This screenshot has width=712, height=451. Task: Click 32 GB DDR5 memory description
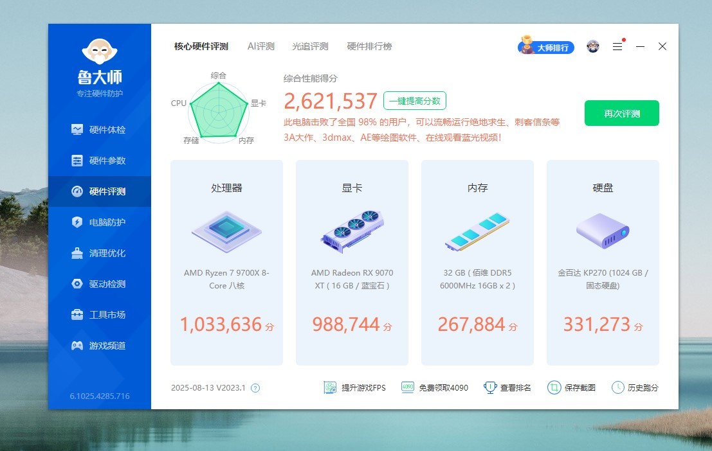(x=477, y=279)
